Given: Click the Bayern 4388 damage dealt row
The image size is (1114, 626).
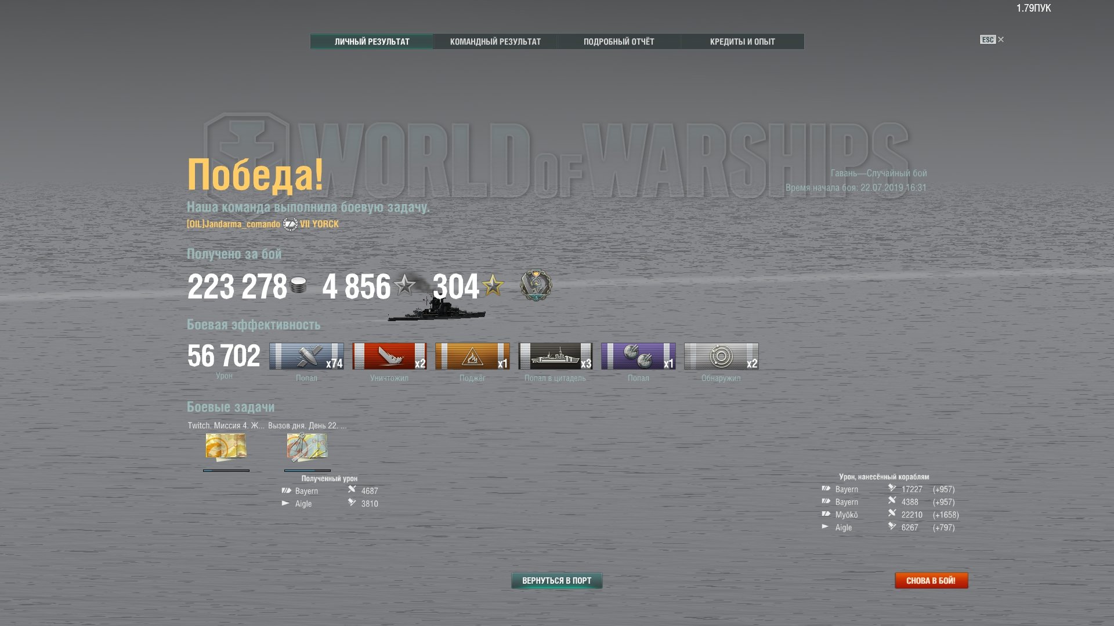Looking at the screenshot, I should [x=888, y=502].
